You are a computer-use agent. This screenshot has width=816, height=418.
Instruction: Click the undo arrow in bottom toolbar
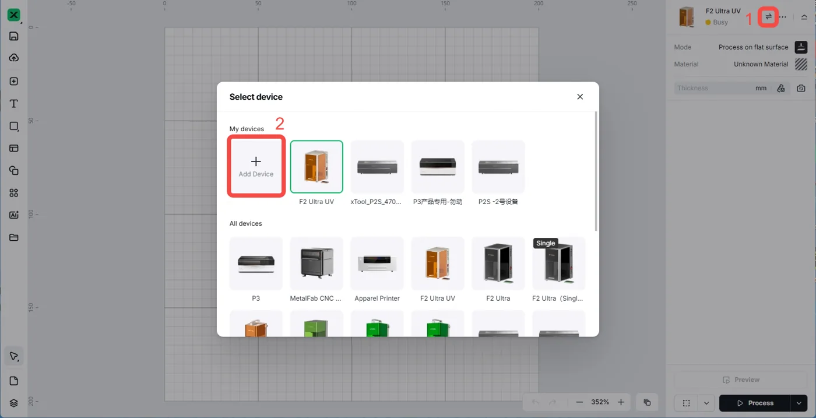click(536, 402)
